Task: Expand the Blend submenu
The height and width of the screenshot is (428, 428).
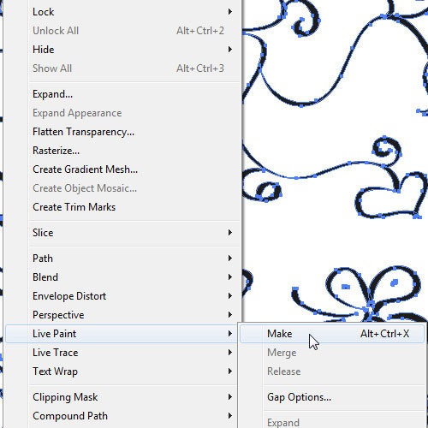Action: [x=134, y=277]
